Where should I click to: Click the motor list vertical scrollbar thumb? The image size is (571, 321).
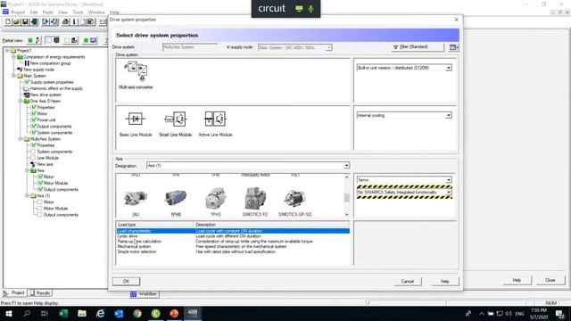click(x=347, y=198)
